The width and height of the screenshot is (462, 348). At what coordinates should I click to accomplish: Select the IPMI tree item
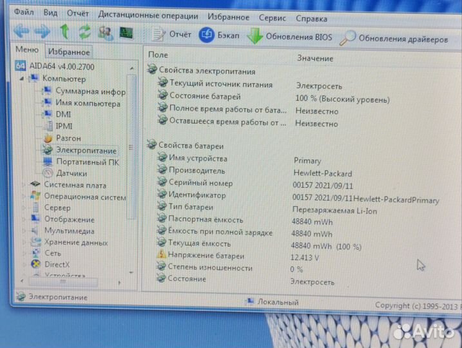tap(57, 126)
